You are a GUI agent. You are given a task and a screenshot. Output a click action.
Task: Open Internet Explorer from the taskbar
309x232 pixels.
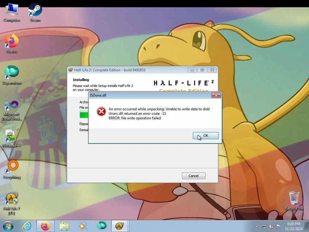(27, 226)
